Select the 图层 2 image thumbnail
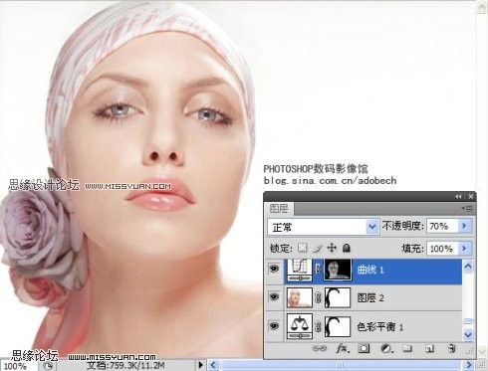 click(x=300, y=297)
